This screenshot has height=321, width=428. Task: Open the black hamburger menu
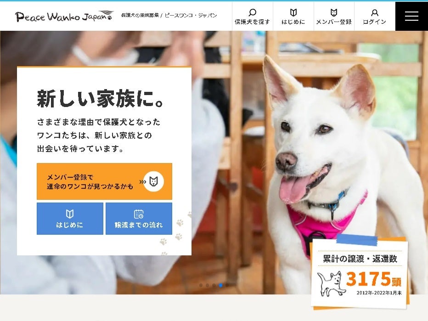[x=411, y=16]
